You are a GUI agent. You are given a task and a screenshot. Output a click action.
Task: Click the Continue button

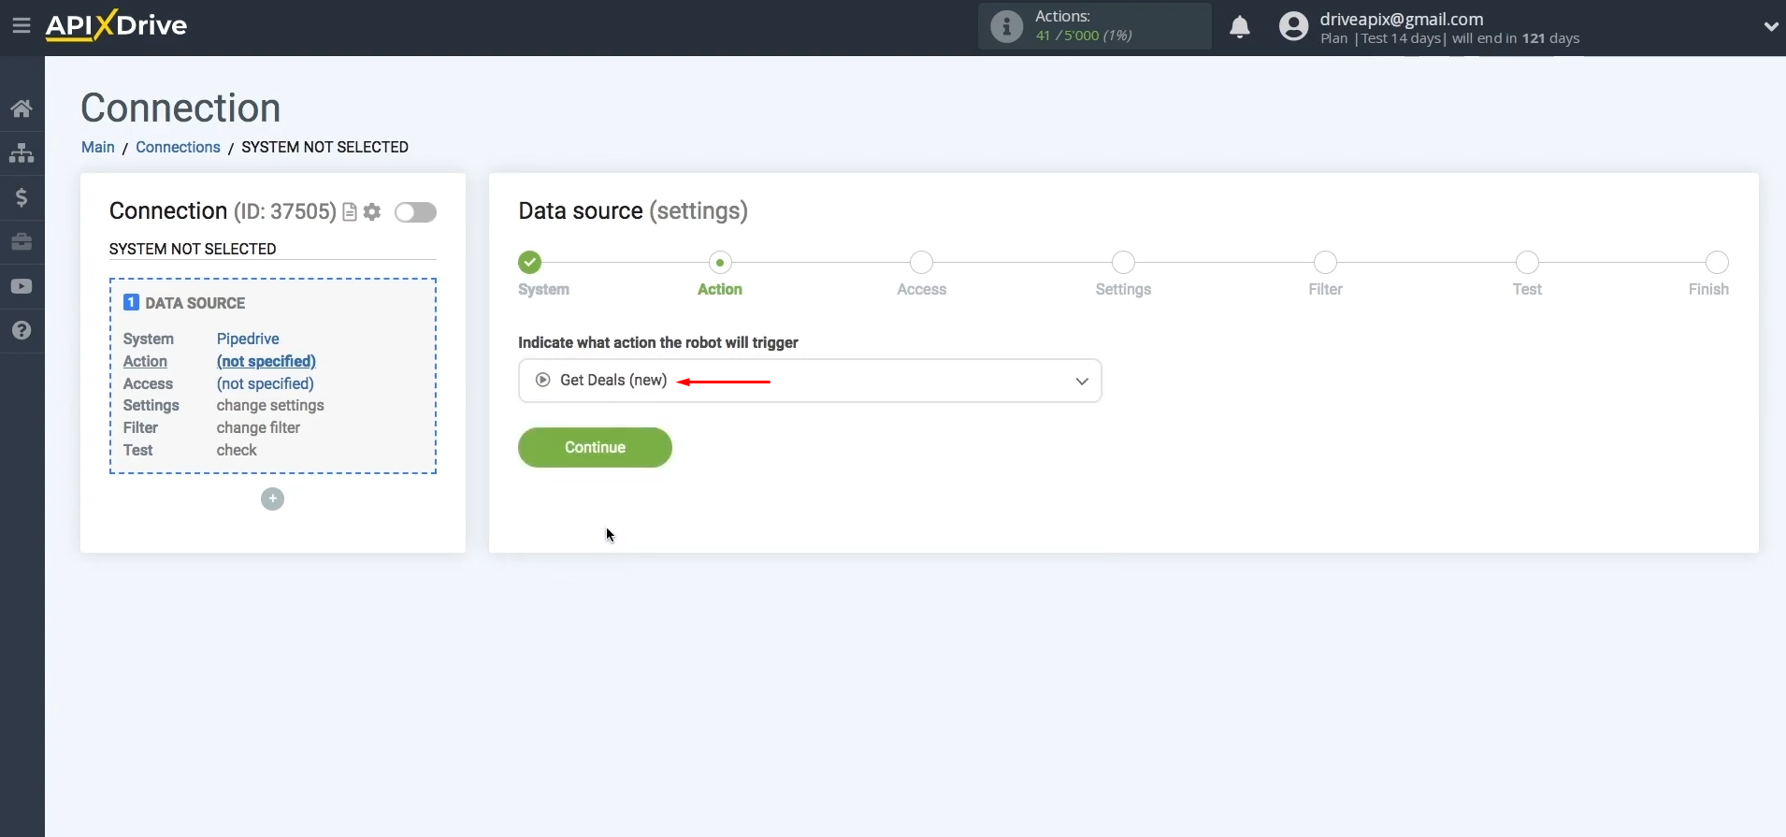595,447
